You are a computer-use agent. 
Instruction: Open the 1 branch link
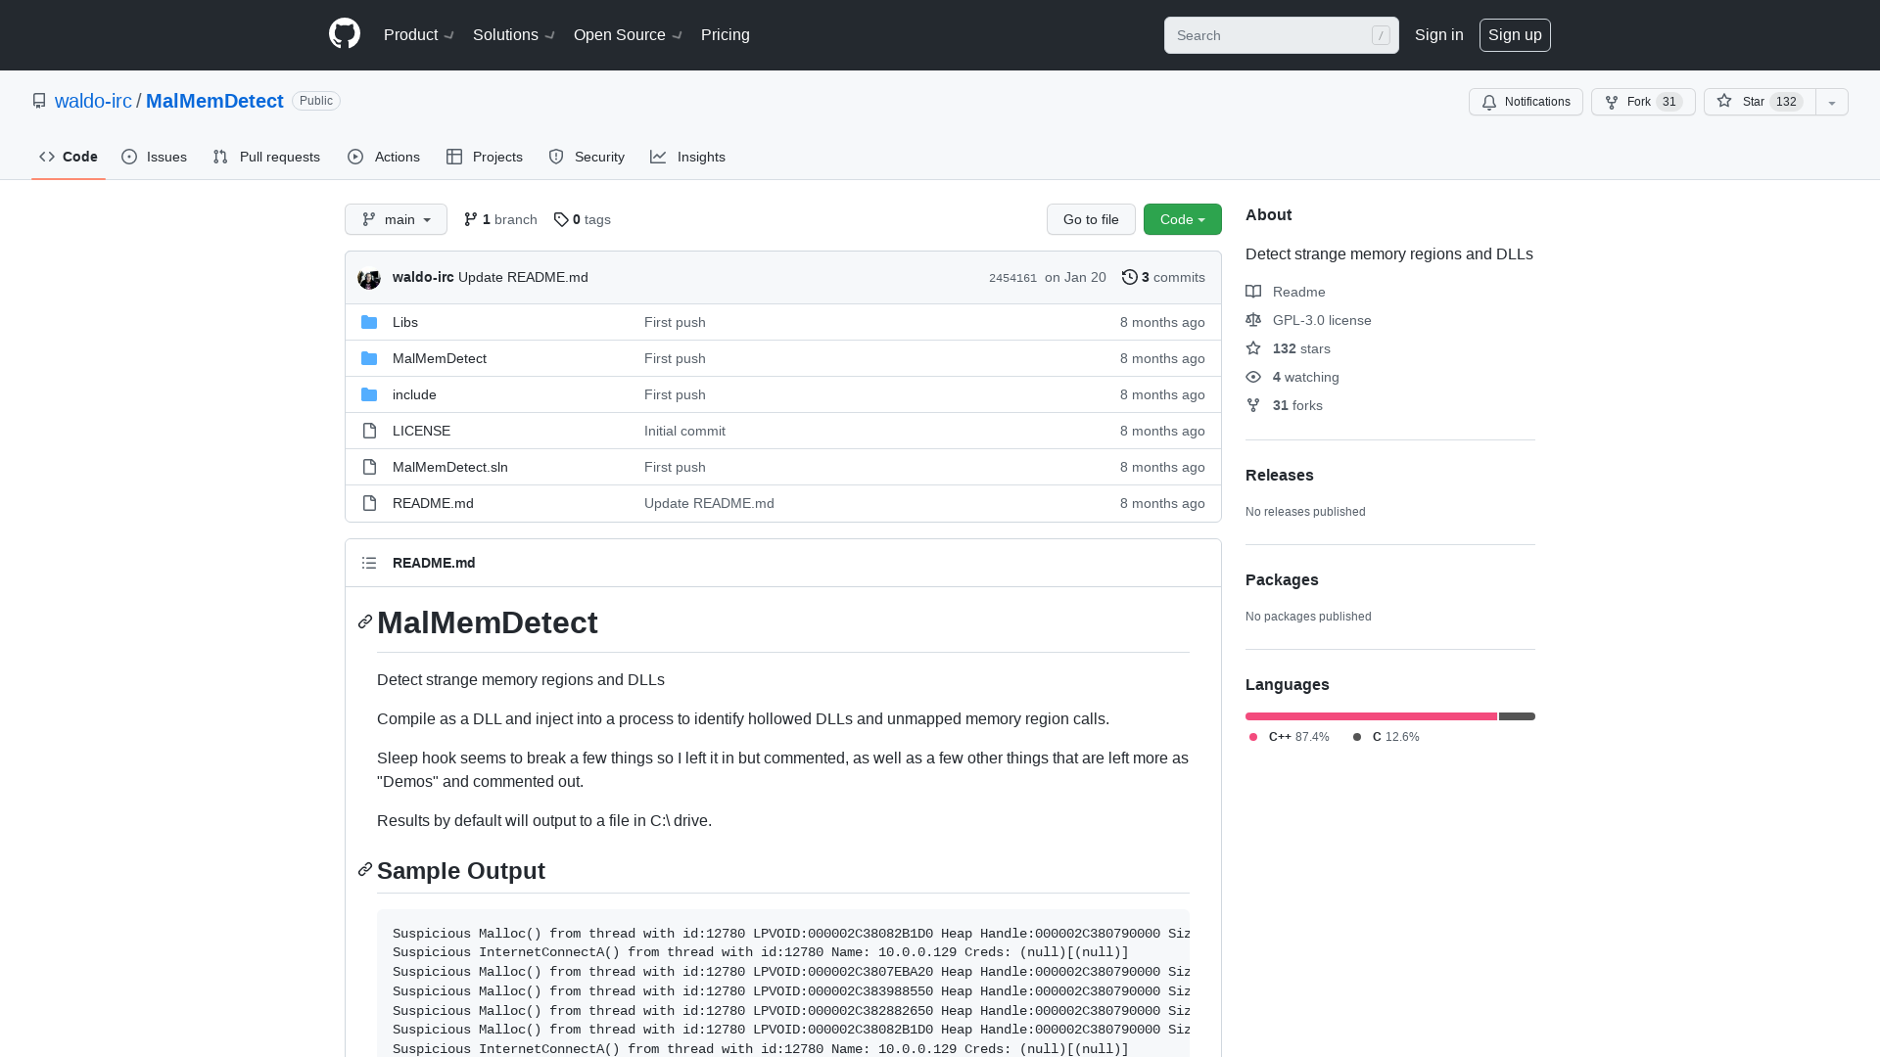click(500, 219)
